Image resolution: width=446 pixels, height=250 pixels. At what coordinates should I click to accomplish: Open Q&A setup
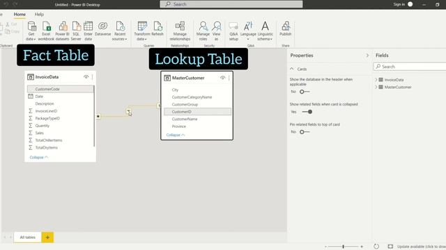point(233,31)
